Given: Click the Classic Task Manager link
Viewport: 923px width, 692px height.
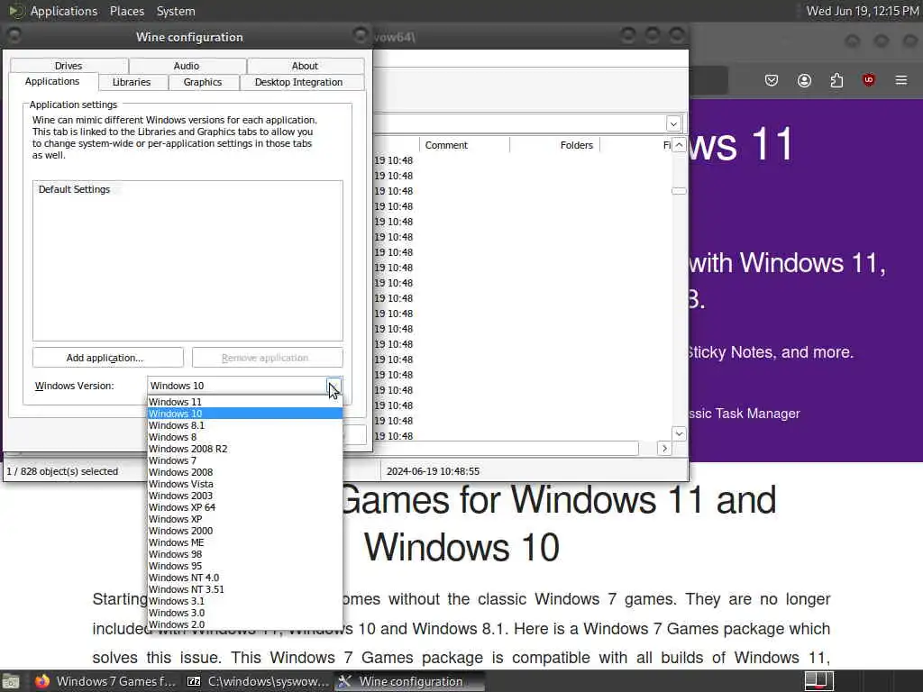Looking at the screenshot, I should pos(744,414).
